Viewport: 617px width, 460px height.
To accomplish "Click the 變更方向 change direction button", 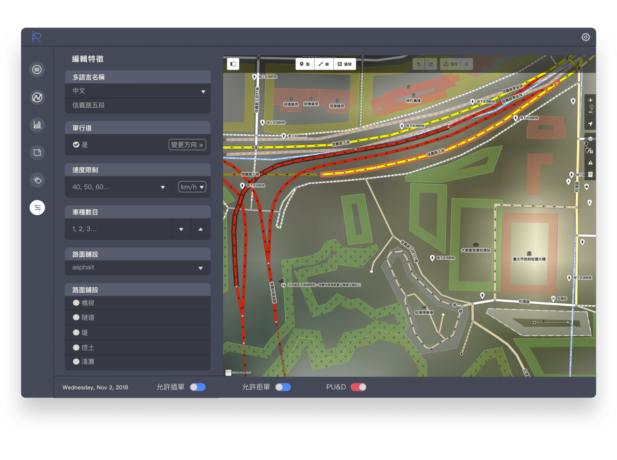I will 187,145.
